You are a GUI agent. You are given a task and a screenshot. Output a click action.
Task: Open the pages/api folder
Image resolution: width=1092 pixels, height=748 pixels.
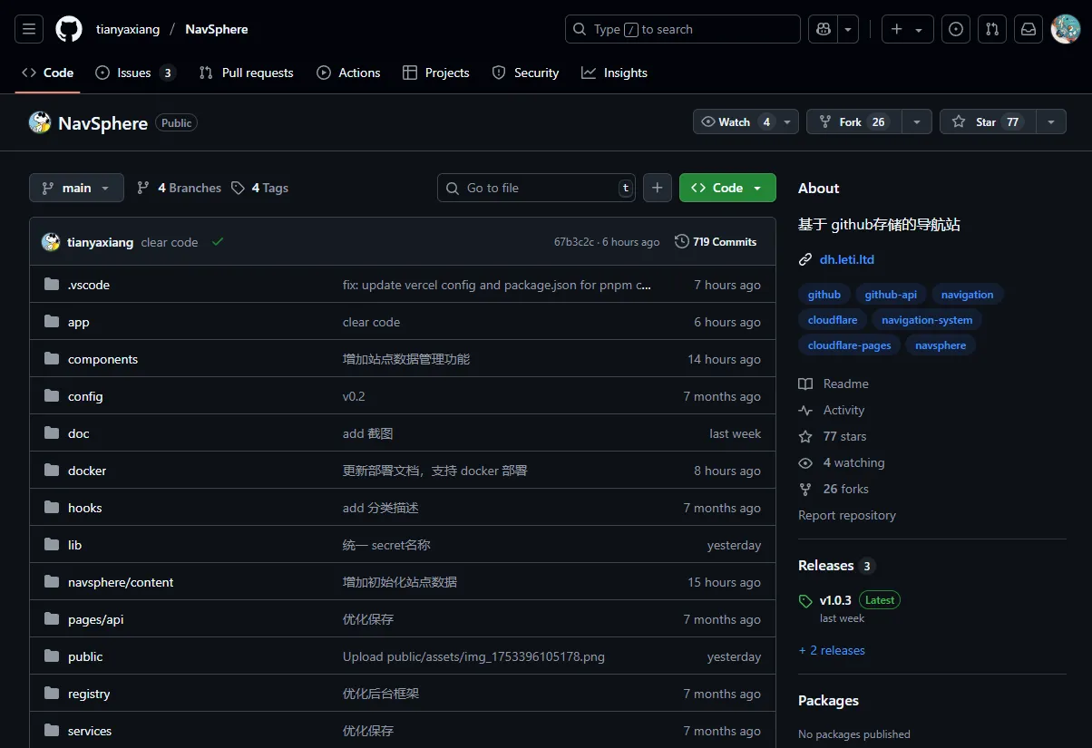[x=95, y=619]
